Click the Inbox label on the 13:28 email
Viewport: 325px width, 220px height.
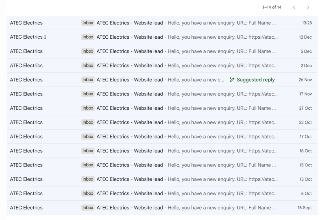click(x=88, y=23)
